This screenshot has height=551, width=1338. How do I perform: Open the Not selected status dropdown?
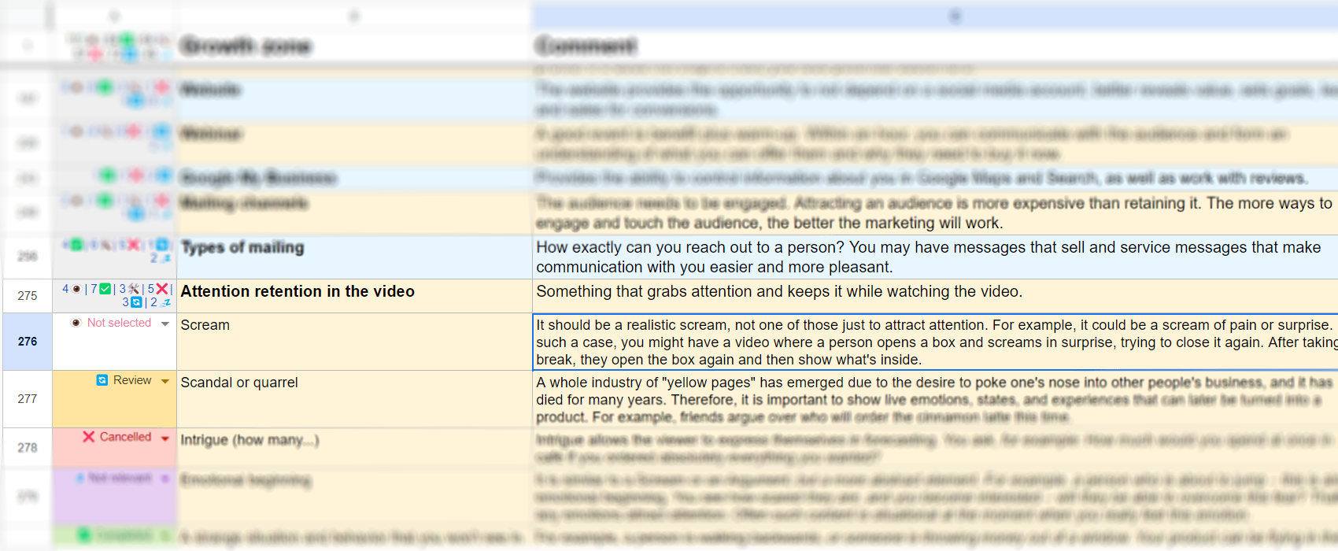point(165,324)
